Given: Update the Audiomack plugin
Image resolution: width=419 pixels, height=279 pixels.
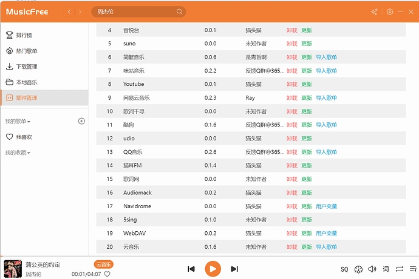Looking at the screenshot, I should click(307, 192).
